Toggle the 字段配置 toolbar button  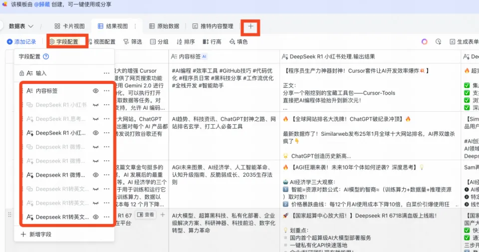point(63,42)
